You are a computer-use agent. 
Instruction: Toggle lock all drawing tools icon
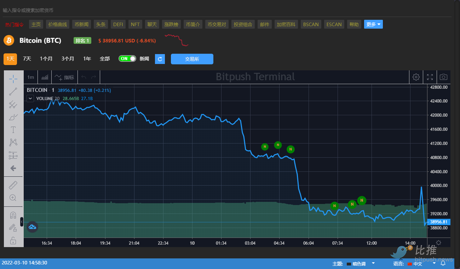pos(13,241)
